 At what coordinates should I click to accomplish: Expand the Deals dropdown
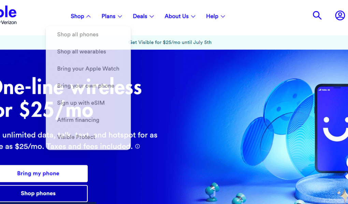pos(143,16)
